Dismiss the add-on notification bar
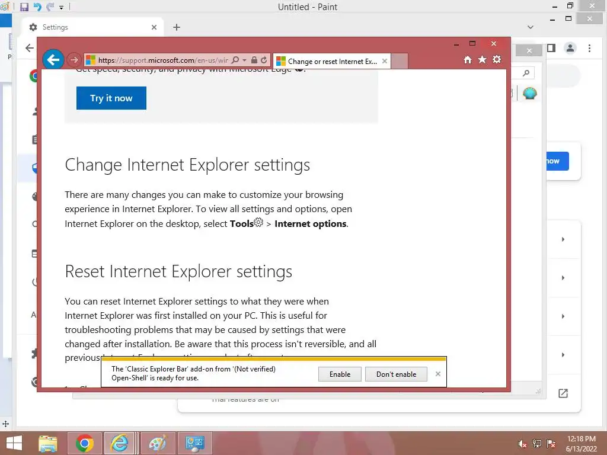The image size is (607, 455). click(x=438, y=374)
